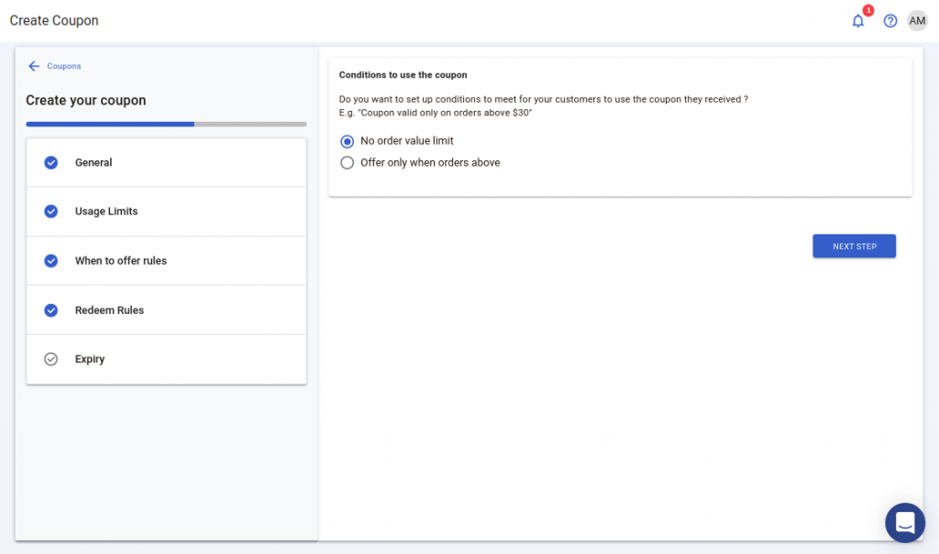Select the No order value limit radio button
This screenshot has width=939, height=554.
(347, 141)
